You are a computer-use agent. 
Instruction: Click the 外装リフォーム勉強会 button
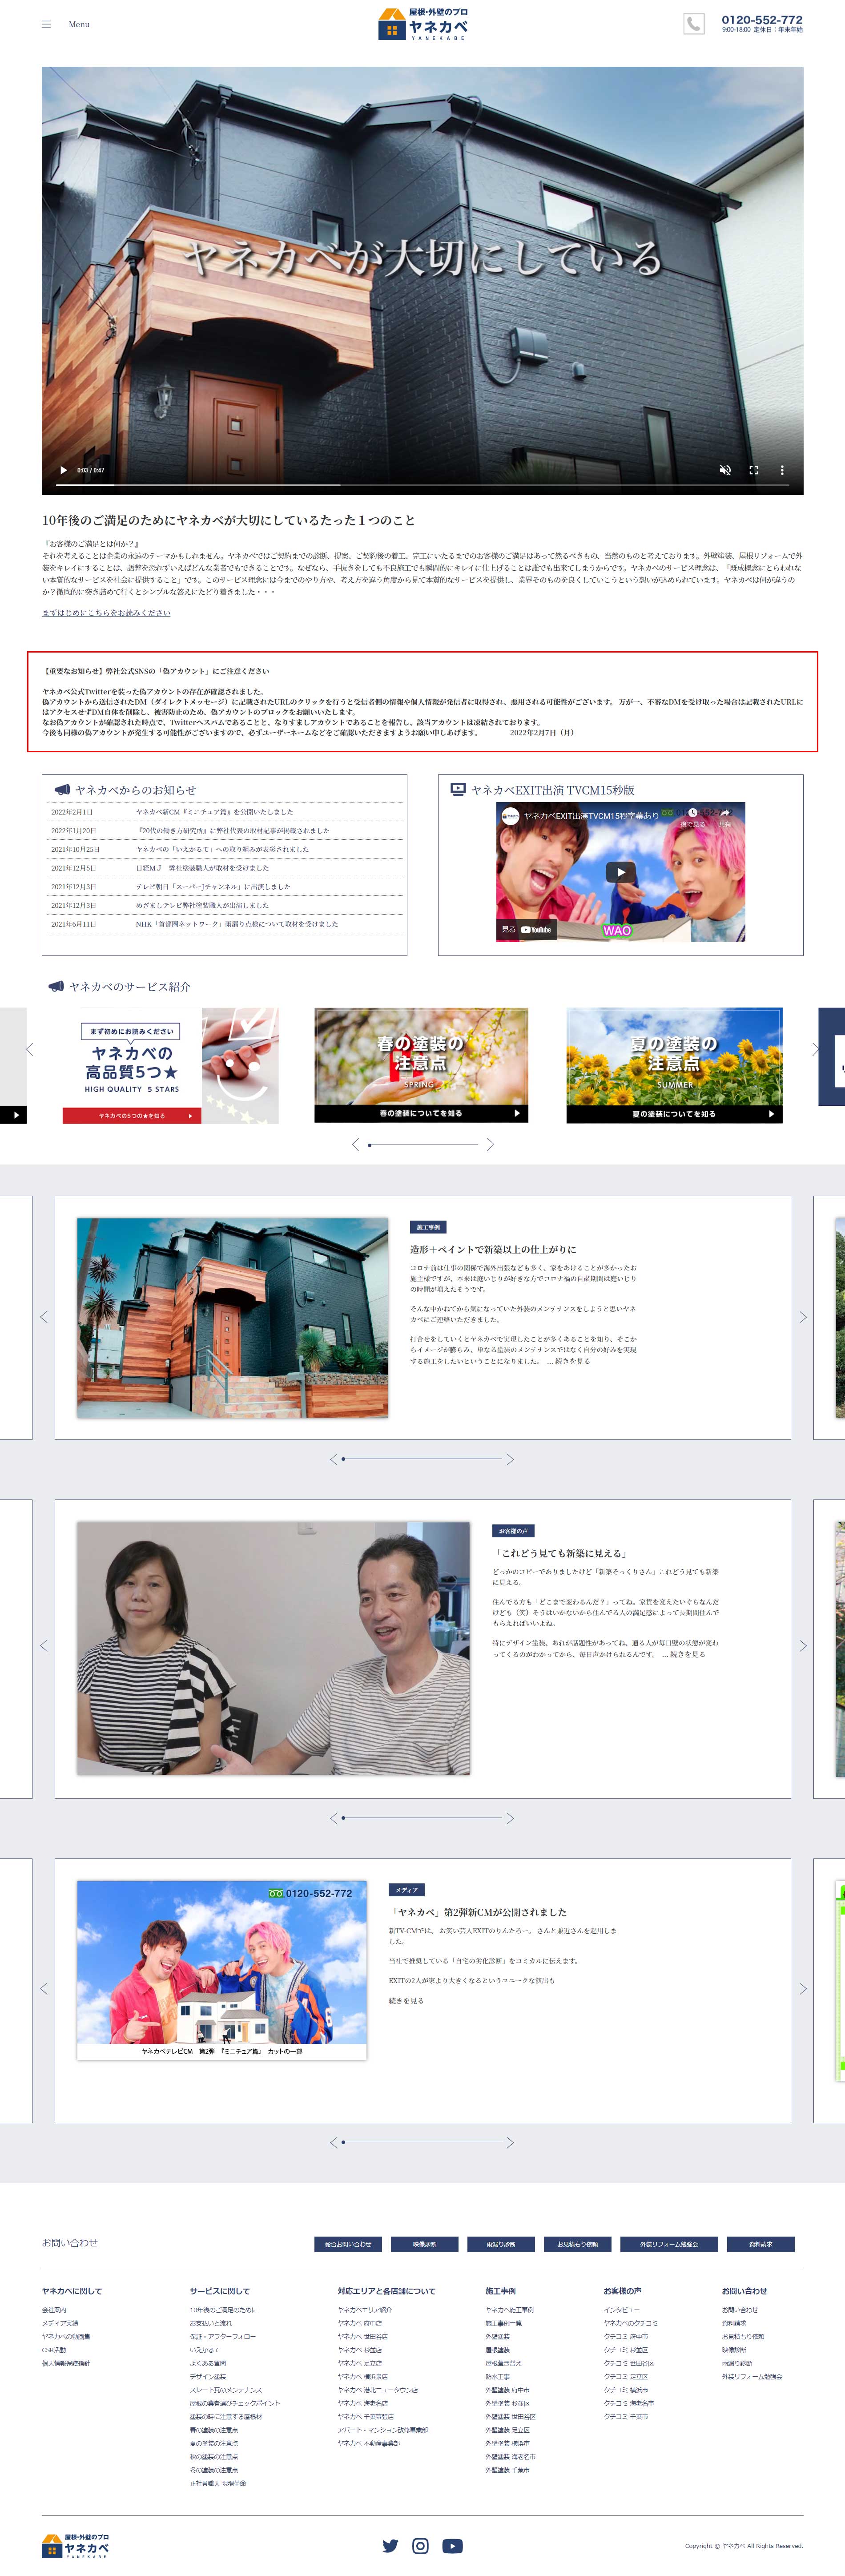pyautogui.click(x=669, y=2244)
